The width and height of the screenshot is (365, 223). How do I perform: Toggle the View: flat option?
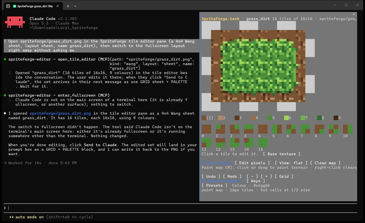[291, 163]
